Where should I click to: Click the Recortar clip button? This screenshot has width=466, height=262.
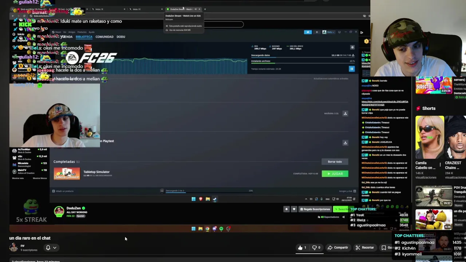(x=365, y=247)
